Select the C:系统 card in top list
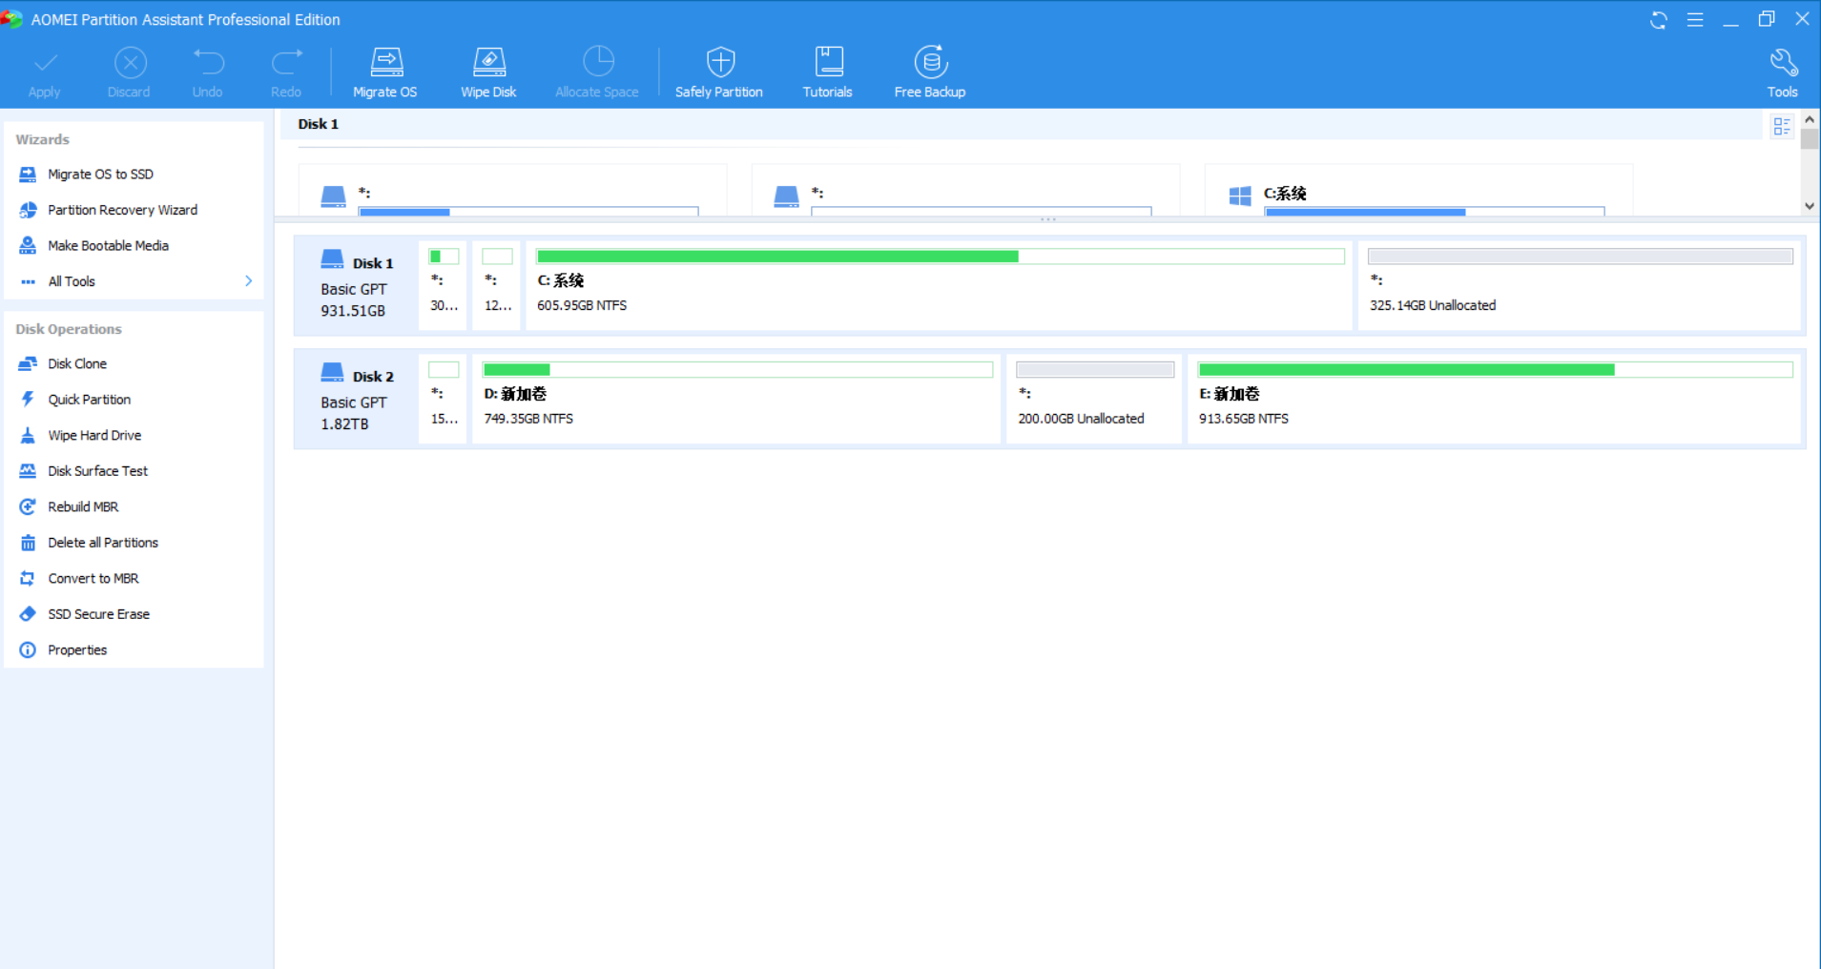Image resolution: width=1821 pixels, height=969 pixels. [1418, 191]
